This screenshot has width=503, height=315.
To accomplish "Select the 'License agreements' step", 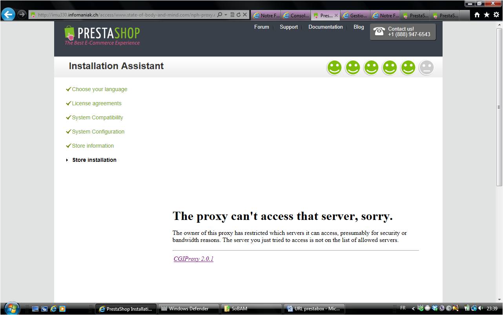I will point(97,103).
